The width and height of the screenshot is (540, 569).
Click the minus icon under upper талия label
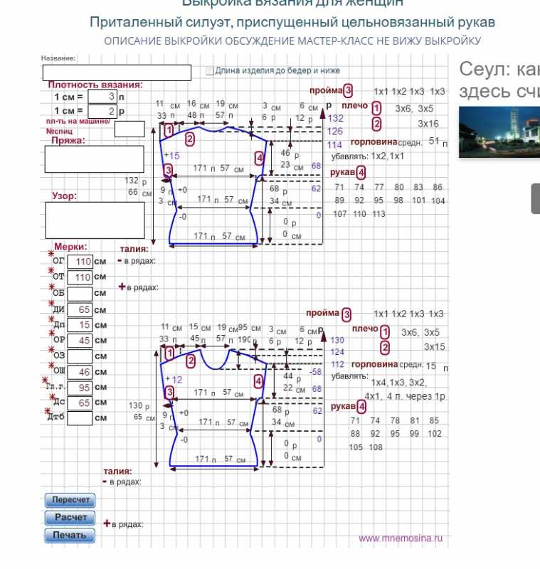click(x=120, y=260)
